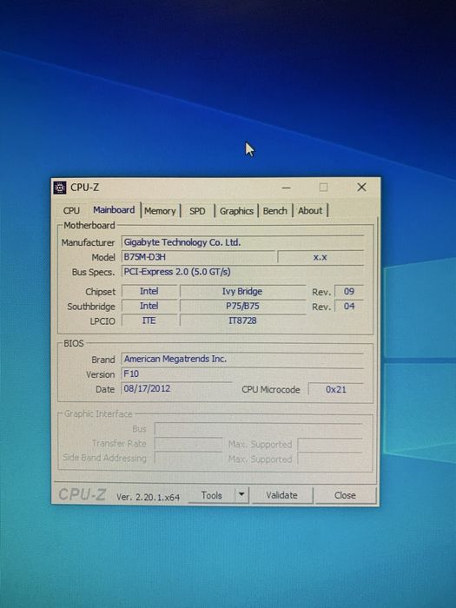
Task: Click the Southbridge vendor Intel field
Action: [149, 306]
